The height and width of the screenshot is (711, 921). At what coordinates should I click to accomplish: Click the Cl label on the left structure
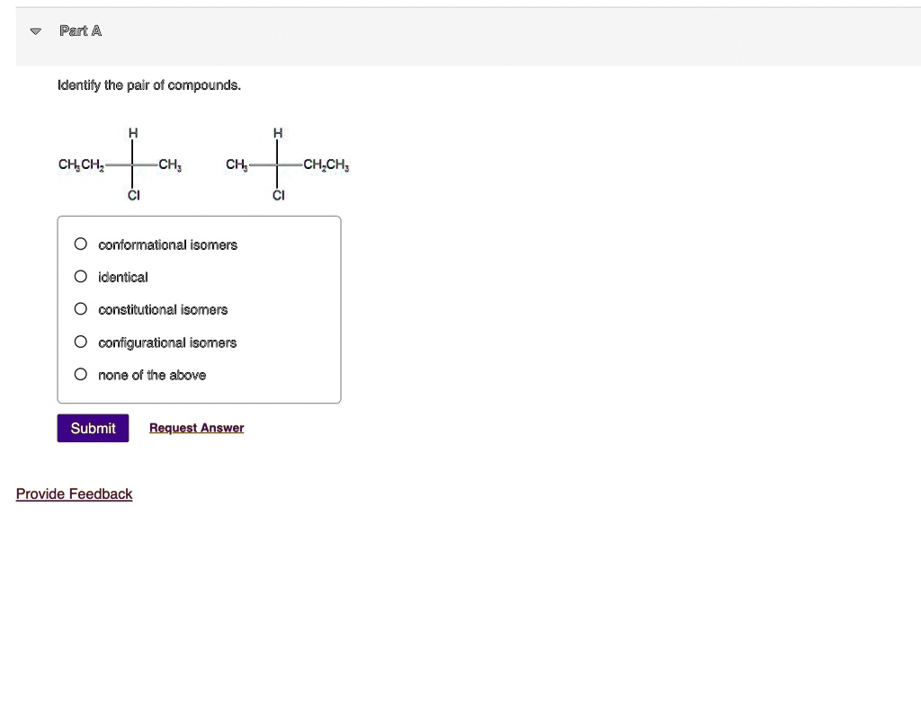(133, 195)
